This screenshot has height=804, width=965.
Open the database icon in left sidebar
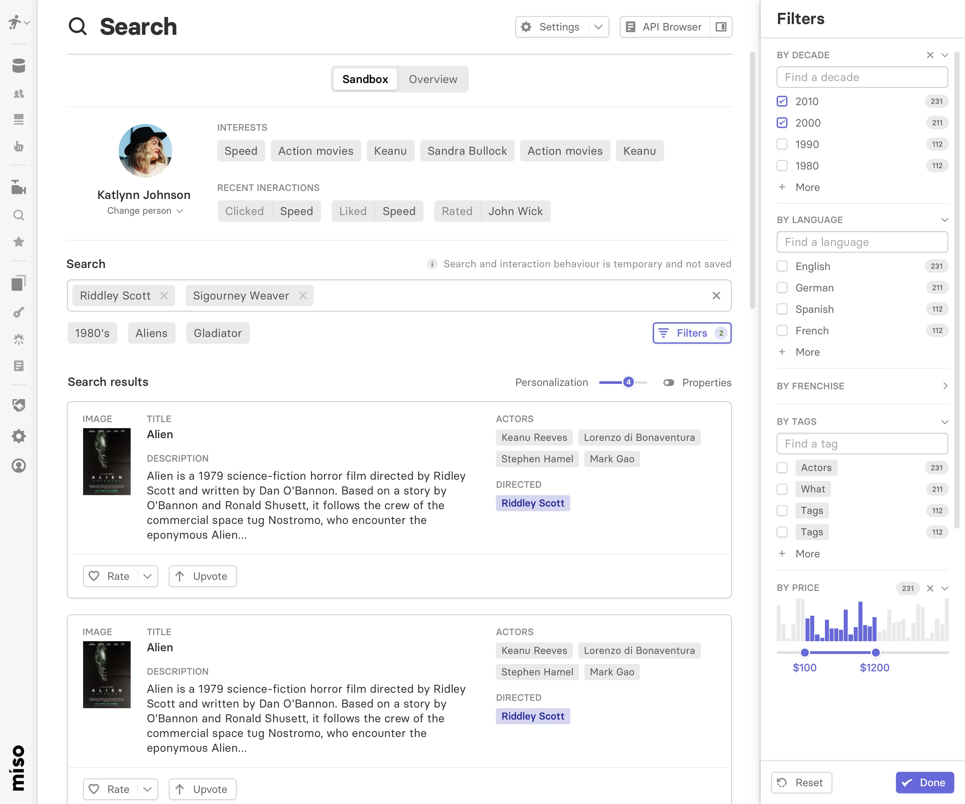click(18, 66)
